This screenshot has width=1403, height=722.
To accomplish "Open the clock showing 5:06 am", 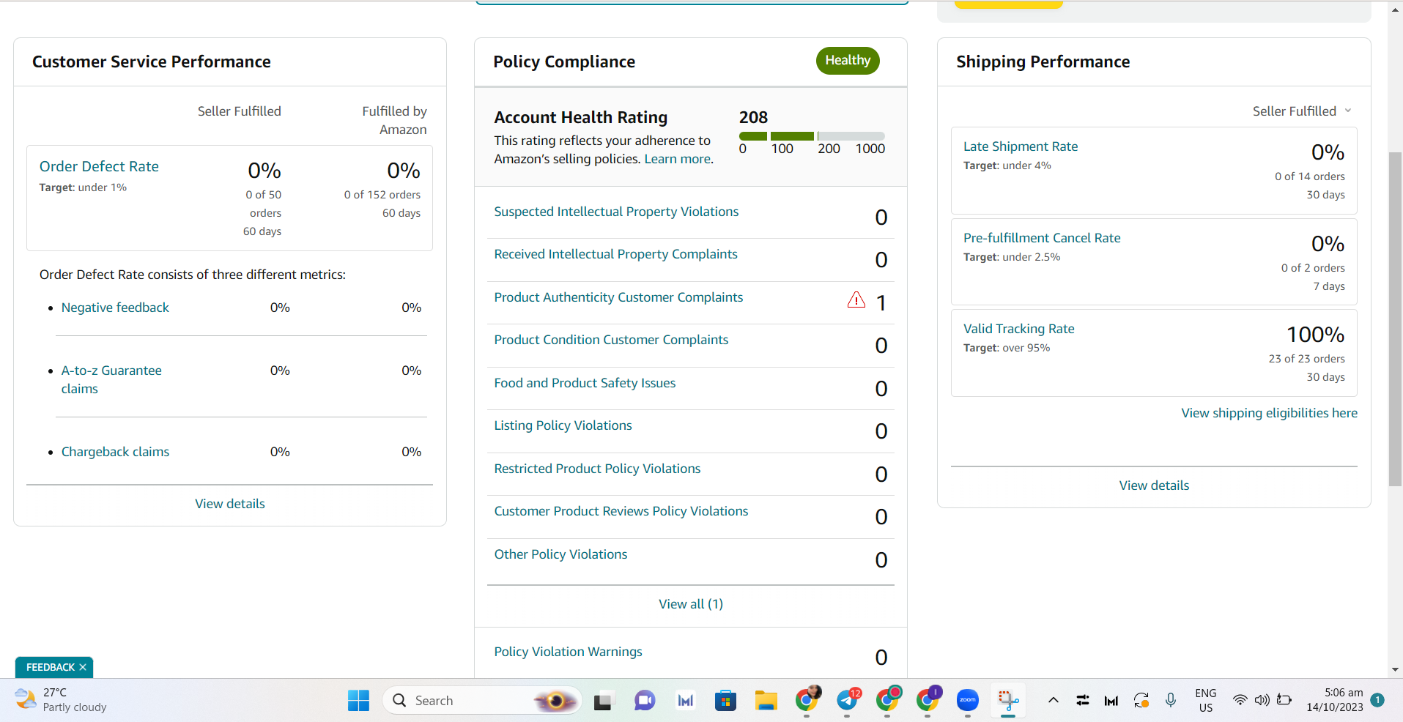I will [1335, 700].
